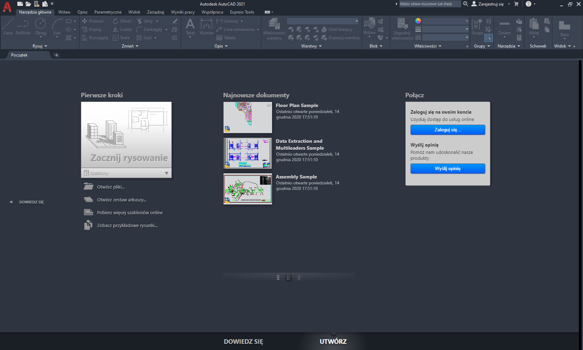Screen dimensions: 583x350
Task: Open the Szablony templates dropdown
Action: click(x=126, y=173)
